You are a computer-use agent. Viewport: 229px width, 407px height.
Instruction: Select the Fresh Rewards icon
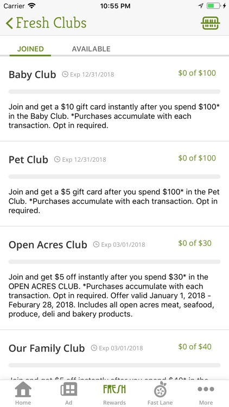click(x=114, y=389)
